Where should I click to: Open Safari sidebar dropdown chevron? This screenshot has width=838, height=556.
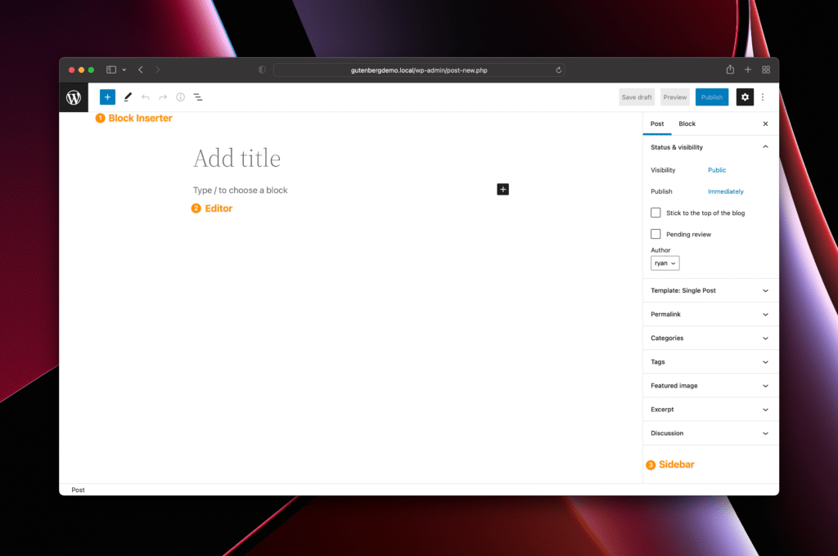point(124,70)
